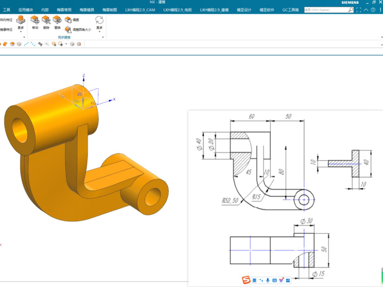This screenshot has height=287, width=383.
Task: Expand the 更多 menu with circular arrows
Action: tap(99, 24)
